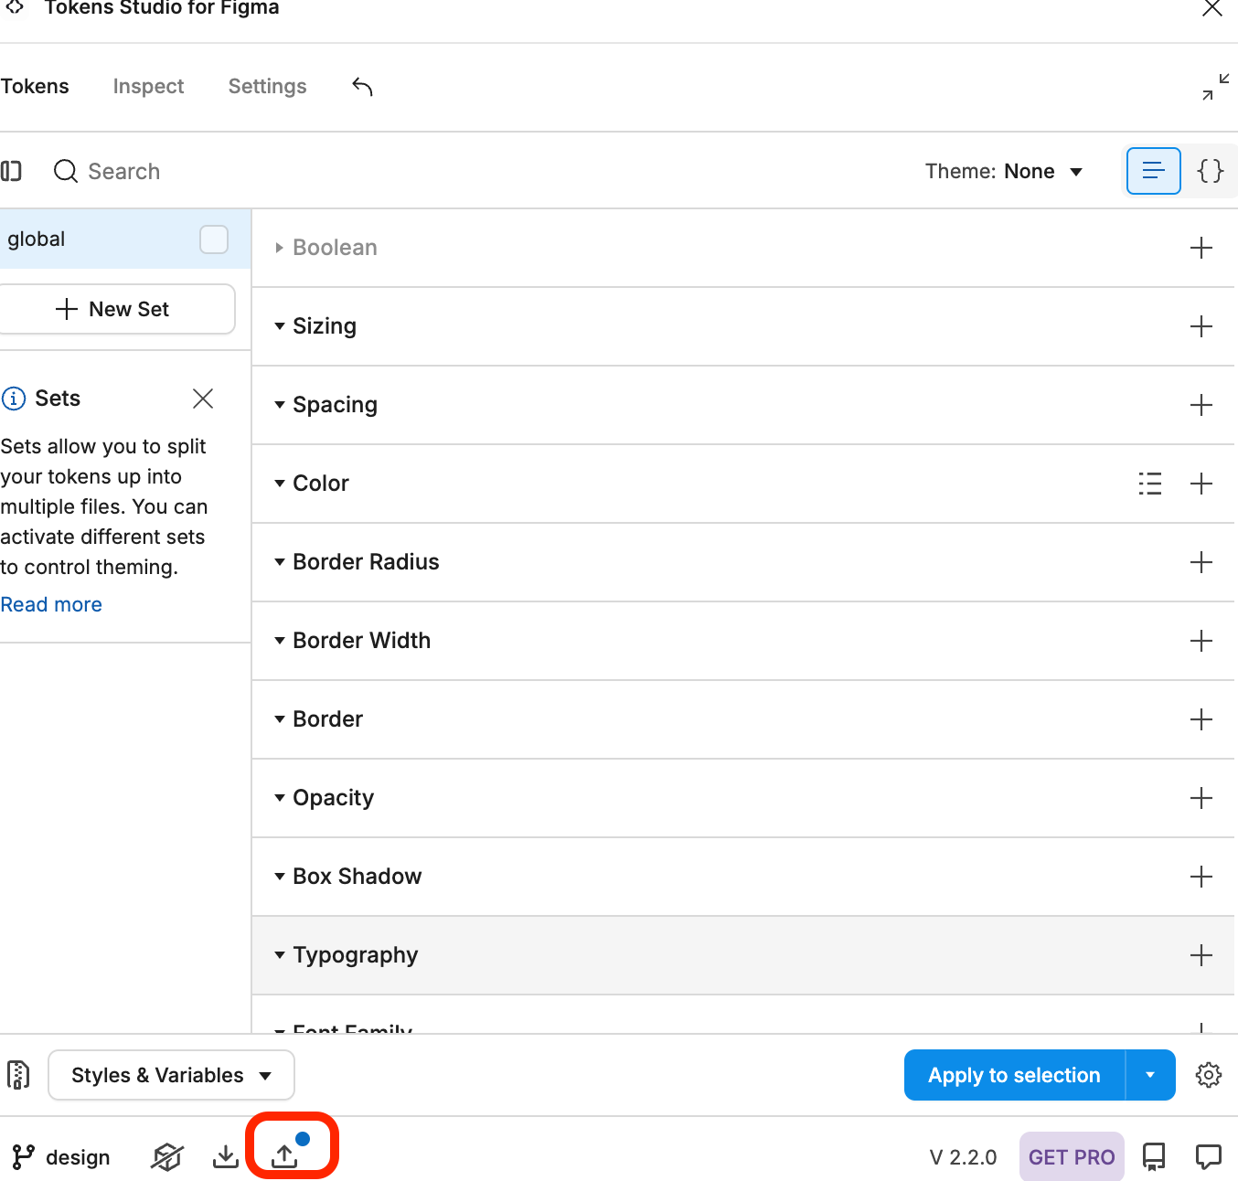Add a new Border Width token
Screen dimensions: 1238x1181
1201,641
